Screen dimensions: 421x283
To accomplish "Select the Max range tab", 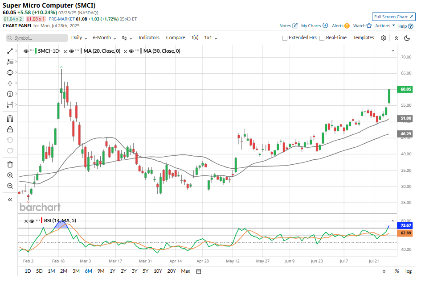I will pos(185,271).
